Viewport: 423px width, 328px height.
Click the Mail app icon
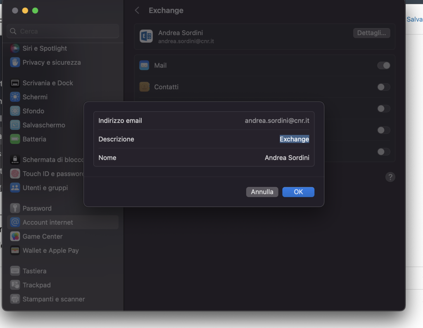click(144, 65)
